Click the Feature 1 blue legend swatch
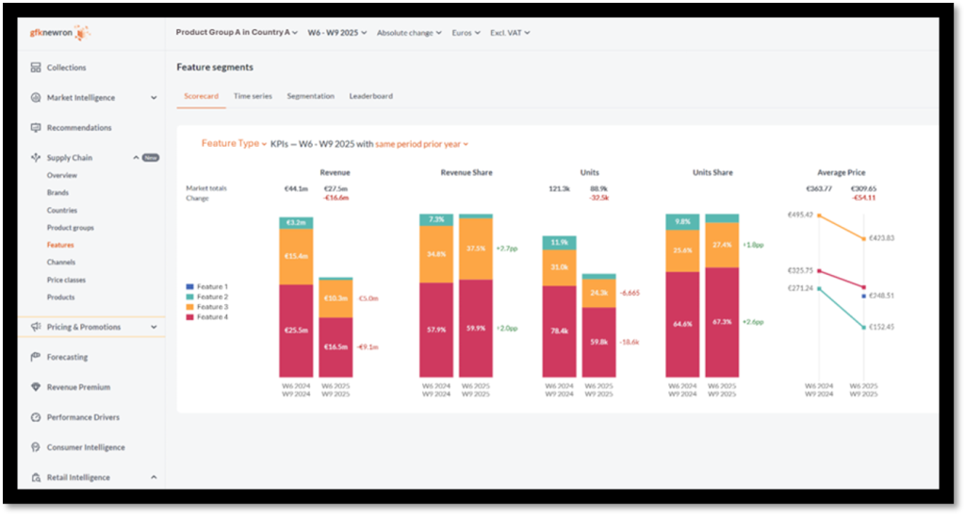 [x=189, y=287]
